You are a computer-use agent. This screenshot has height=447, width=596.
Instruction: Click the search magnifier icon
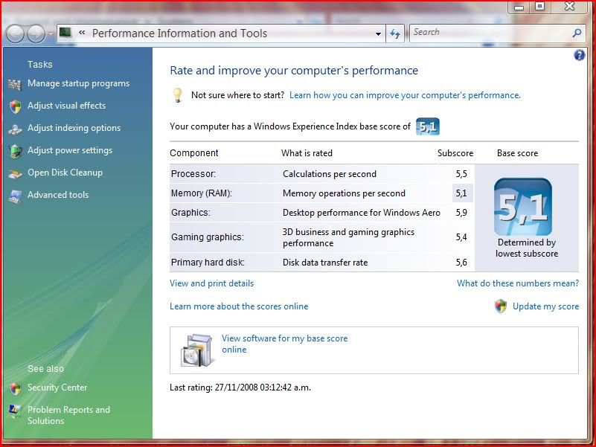pyautogui.click(x=577, y=33)
